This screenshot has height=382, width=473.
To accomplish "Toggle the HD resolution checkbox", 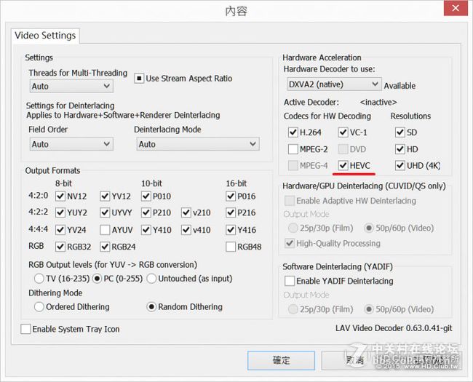I will [x=400, y=149].
